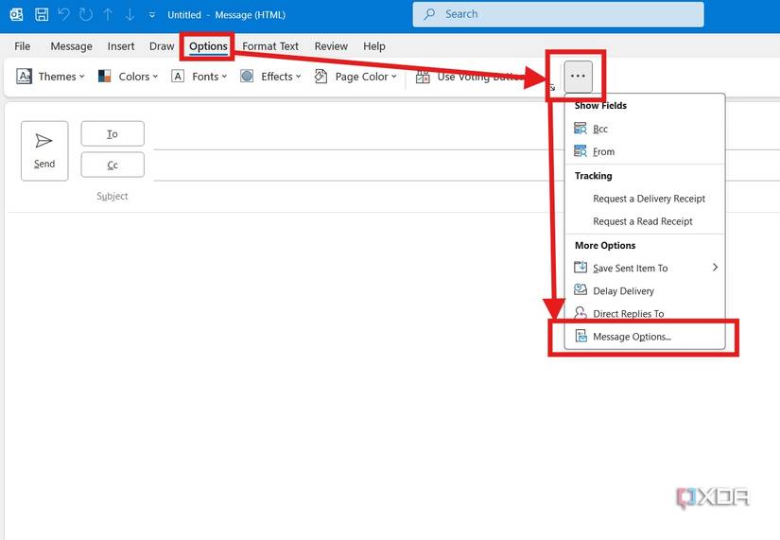Click the Undo arrow icon
Viewport: 780px width, 540px height.
point(64,14)
